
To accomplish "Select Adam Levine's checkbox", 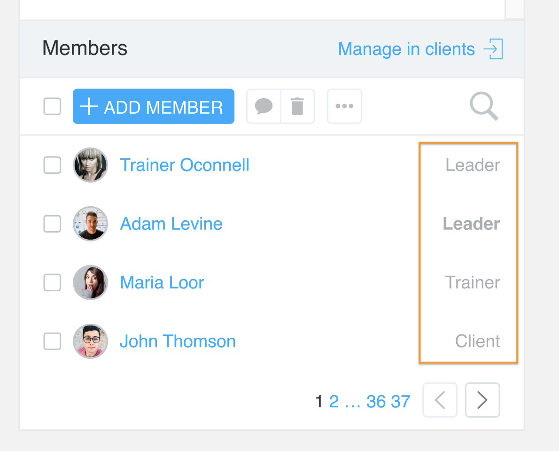I will 53,224.
